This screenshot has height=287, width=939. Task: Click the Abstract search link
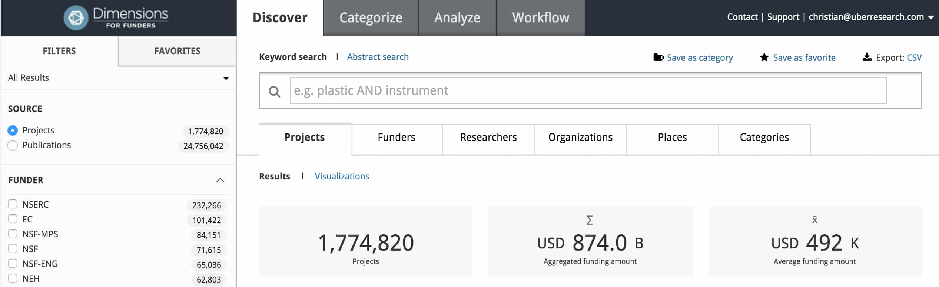pyautogui.click(x=378, y=57)
